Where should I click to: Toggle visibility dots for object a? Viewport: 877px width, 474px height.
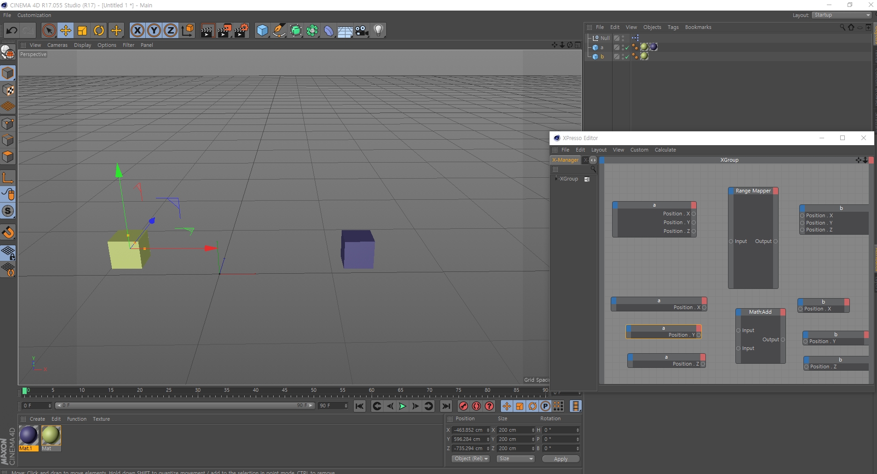(623, 47)
